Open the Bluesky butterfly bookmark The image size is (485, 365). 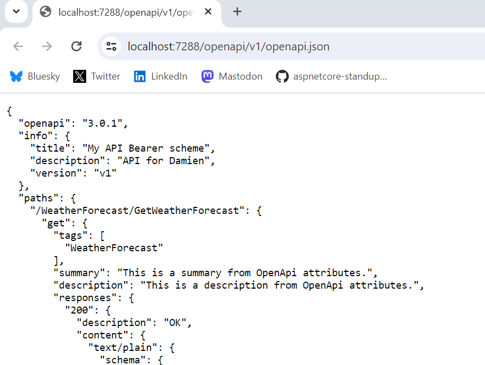pos(35,76)
